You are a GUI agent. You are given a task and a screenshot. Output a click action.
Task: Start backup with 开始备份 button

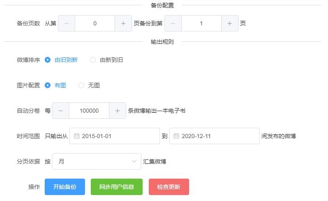coord(65,187)
